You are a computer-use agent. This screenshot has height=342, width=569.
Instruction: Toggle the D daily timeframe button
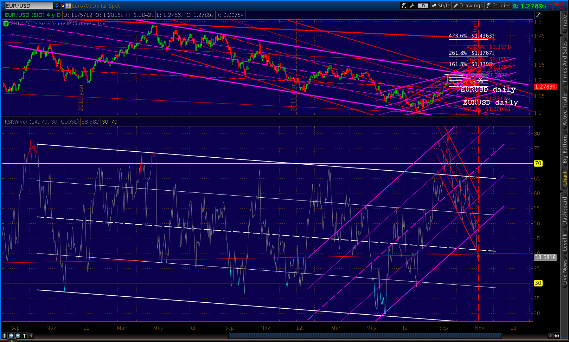click(x=423, y=6)
